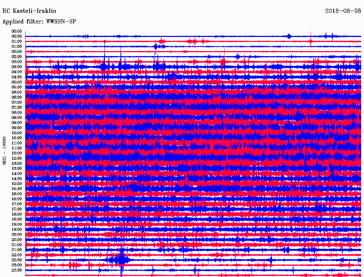364x277 pixels.
Task: Click the 14:00 time label
Action: (17, 174)
